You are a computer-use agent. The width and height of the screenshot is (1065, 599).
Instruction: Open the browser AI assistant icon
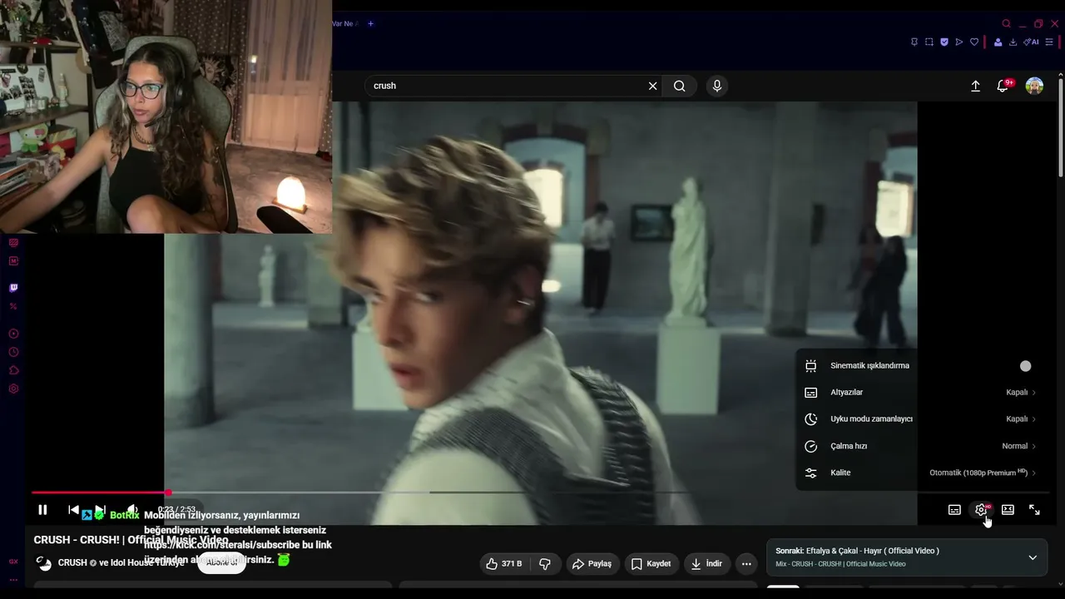click(x=1031, y=42)
